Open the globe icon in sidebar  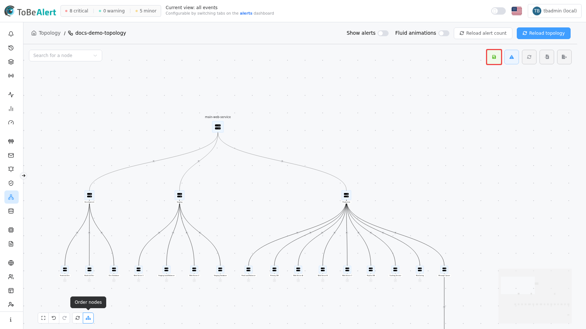(x=11, y=263)
